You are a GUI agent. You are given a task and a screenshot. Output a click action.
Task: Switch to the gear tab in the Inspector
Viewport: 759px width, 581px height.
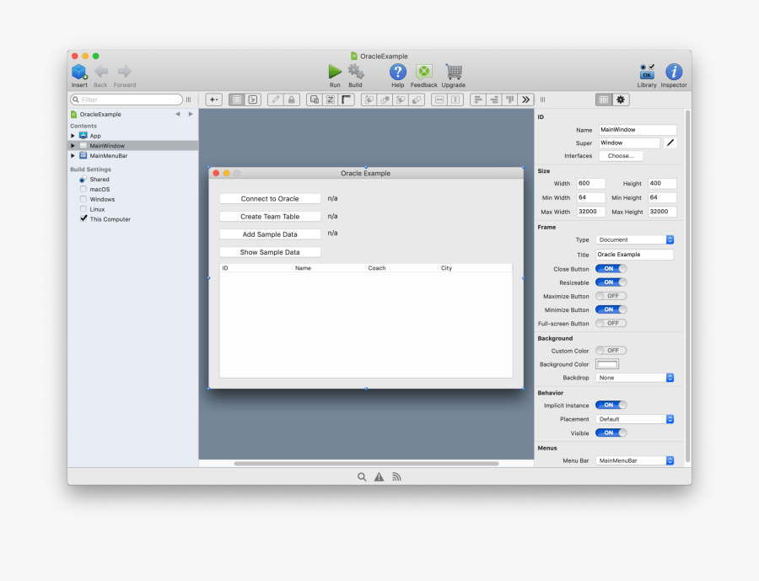[x=622, y=100]
